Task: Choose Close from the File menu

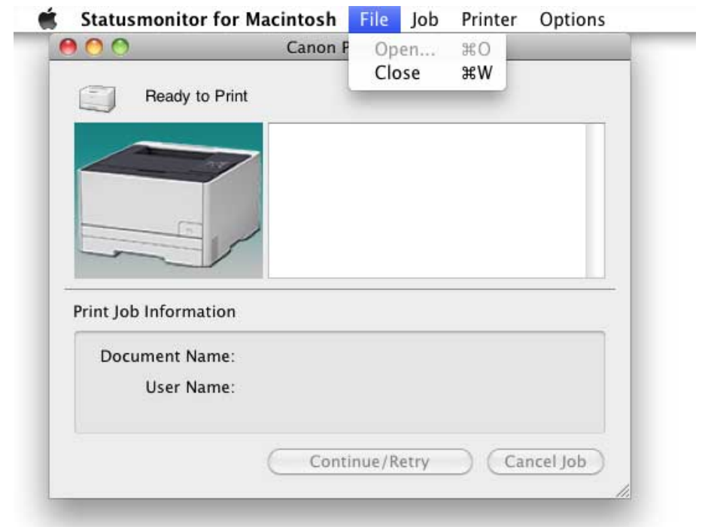Action: 427,72
